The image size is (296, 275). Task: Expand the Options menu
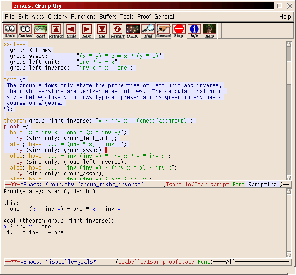(57, 17)
